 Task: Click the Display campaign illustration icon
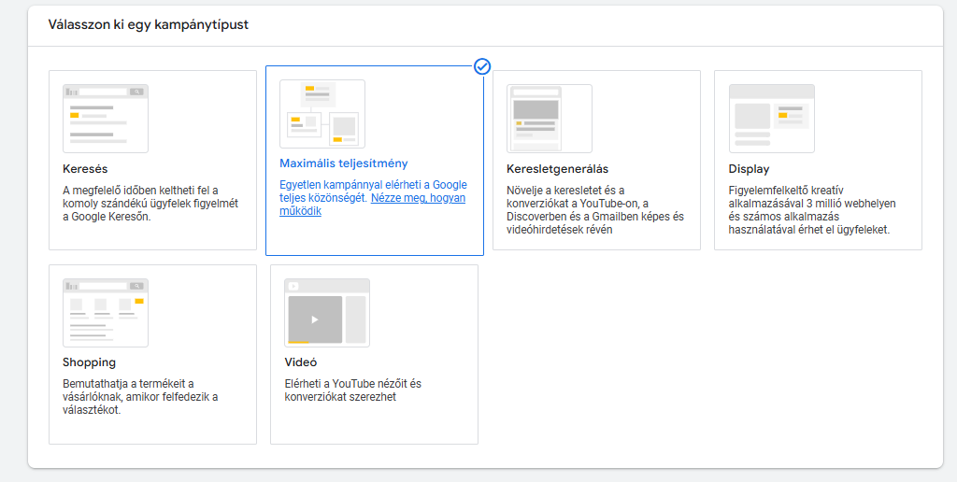pos(771,119)
